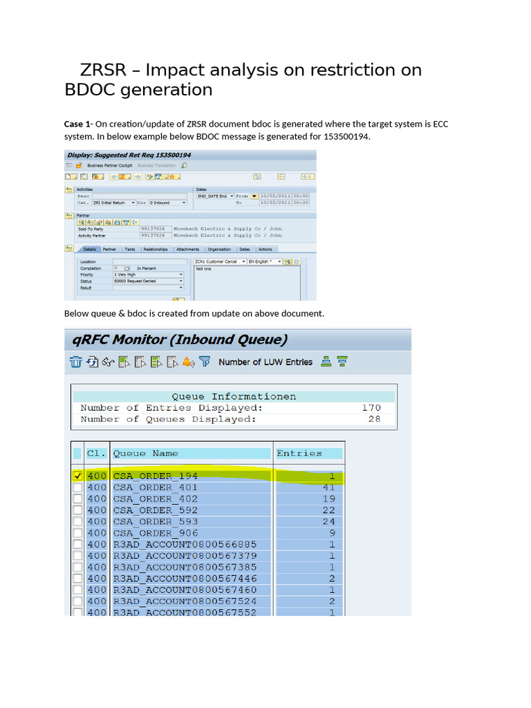531x708 pixels.
Task: Click queue name R3AD_ACCOUNT0800567460
Action: click(185, 590)
